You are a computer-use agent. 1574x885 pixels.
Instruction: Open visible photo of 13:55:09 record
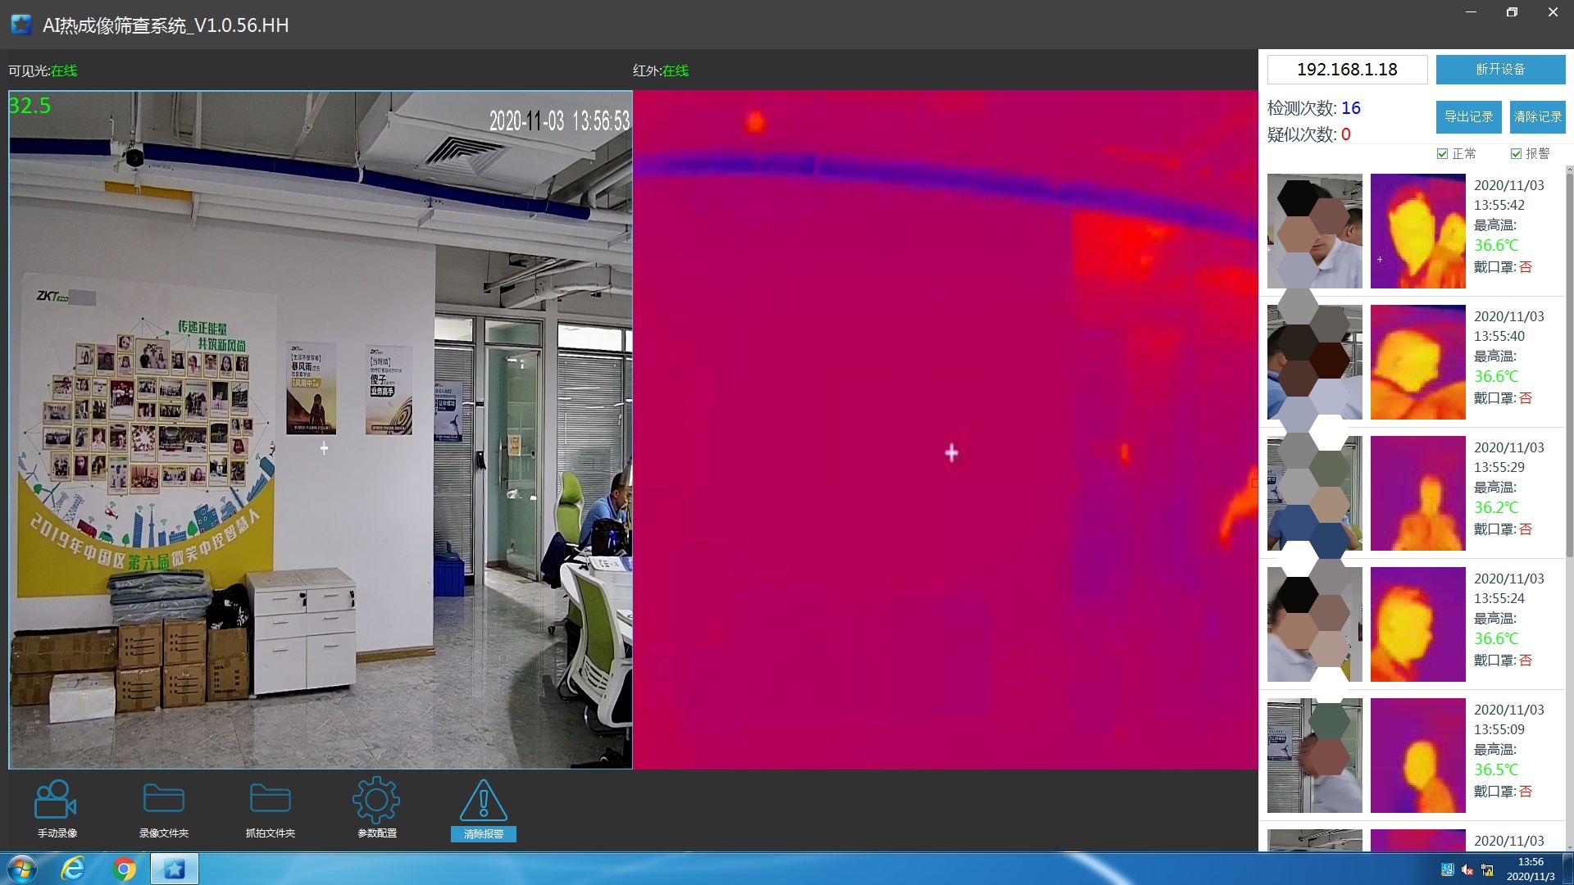click(1314, 755)
